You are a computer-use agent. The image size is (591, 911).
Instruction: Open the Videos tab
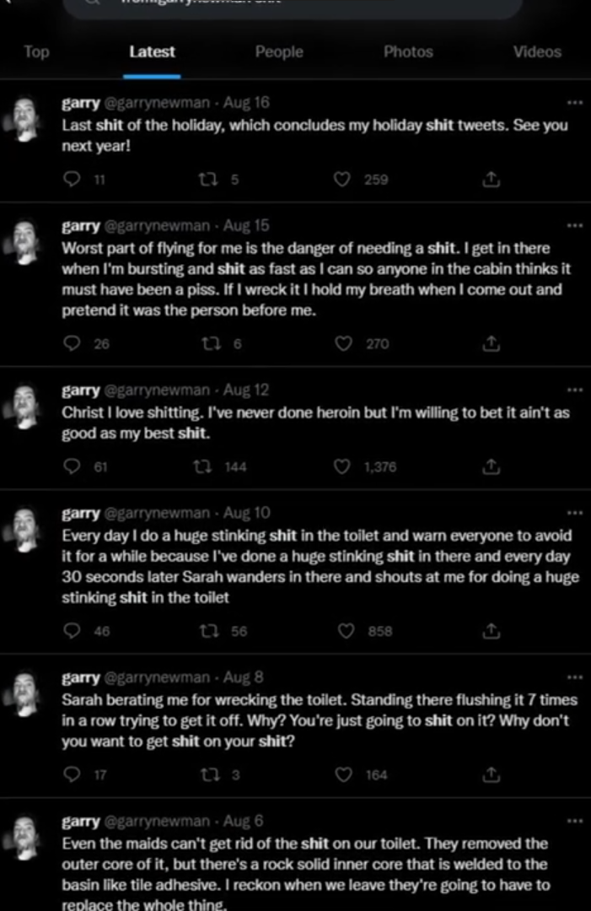pyautogui.click(x=537, y=51)
